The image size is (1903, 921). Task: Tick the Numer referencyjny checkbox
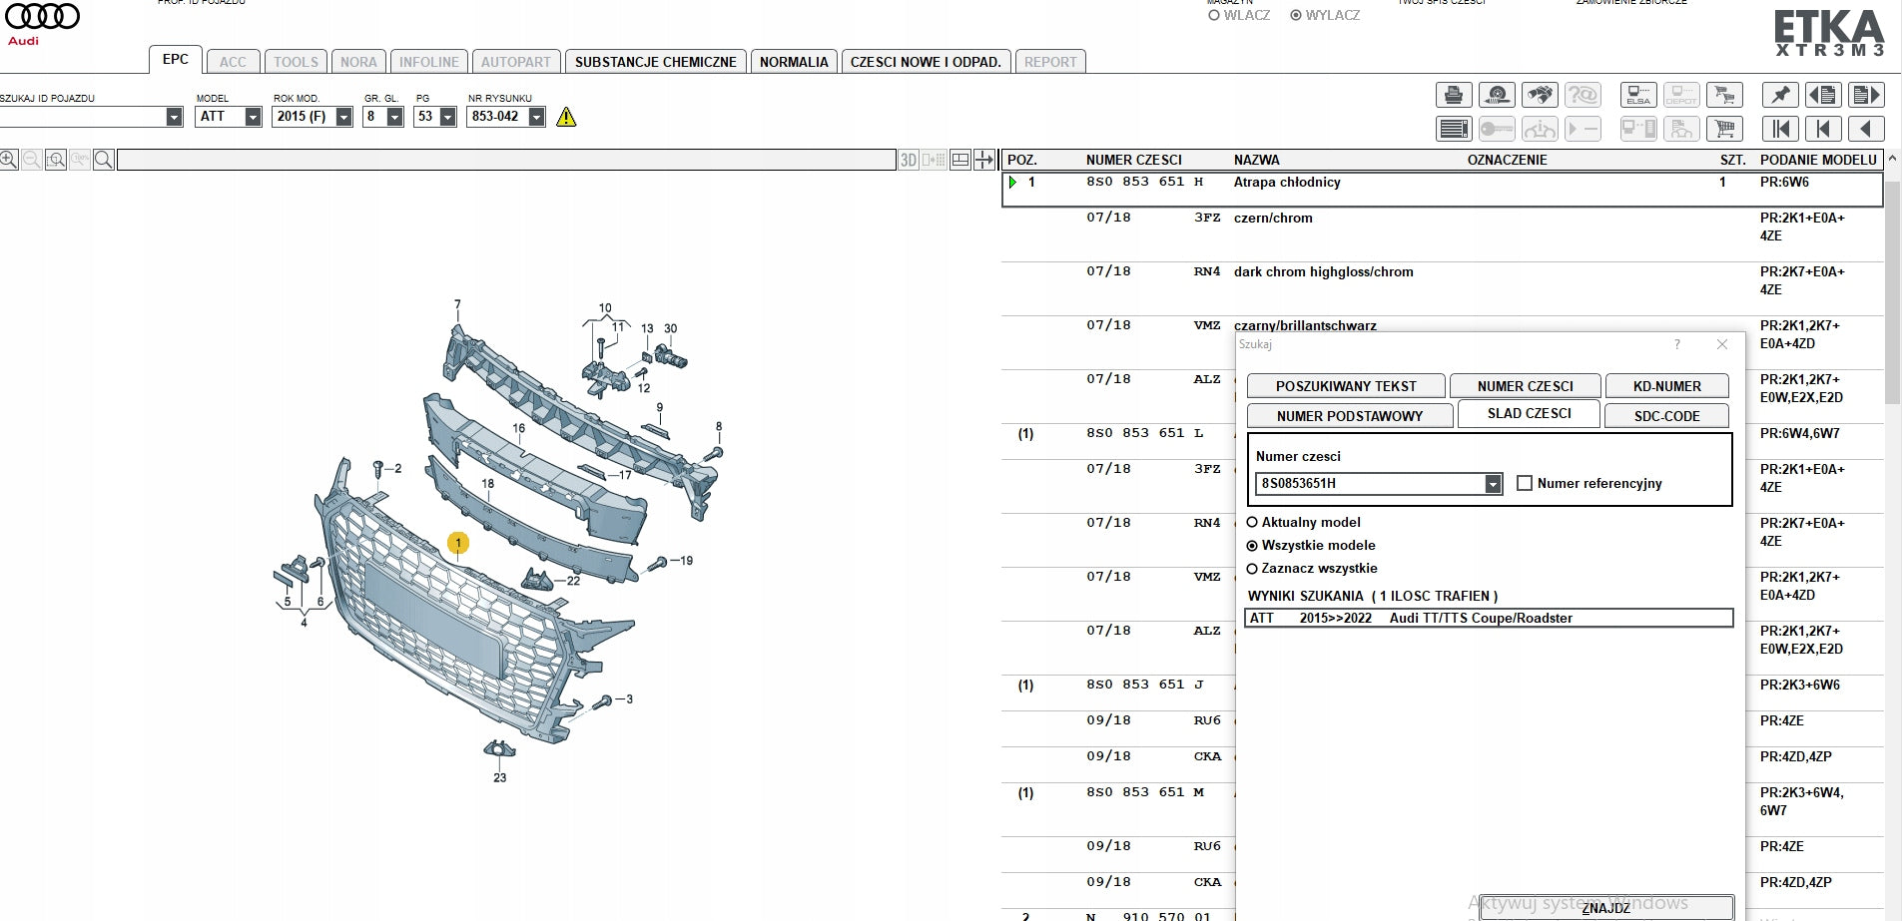pos(1525,483)
